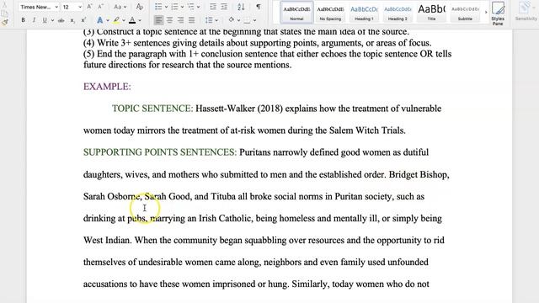This screenshot has height=303, width=539.
Task: Open line spacing dropdown
Action: [216, 20]
